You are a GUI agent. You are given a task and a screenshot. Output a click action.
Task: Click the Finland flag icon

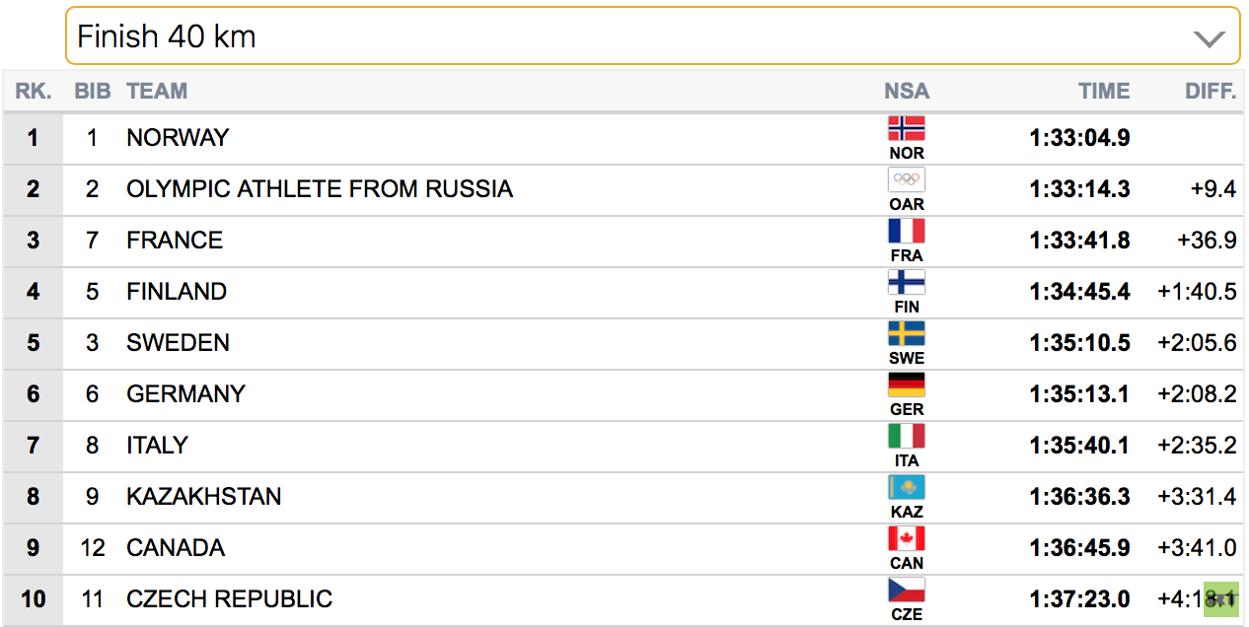(x=906, y=282)
